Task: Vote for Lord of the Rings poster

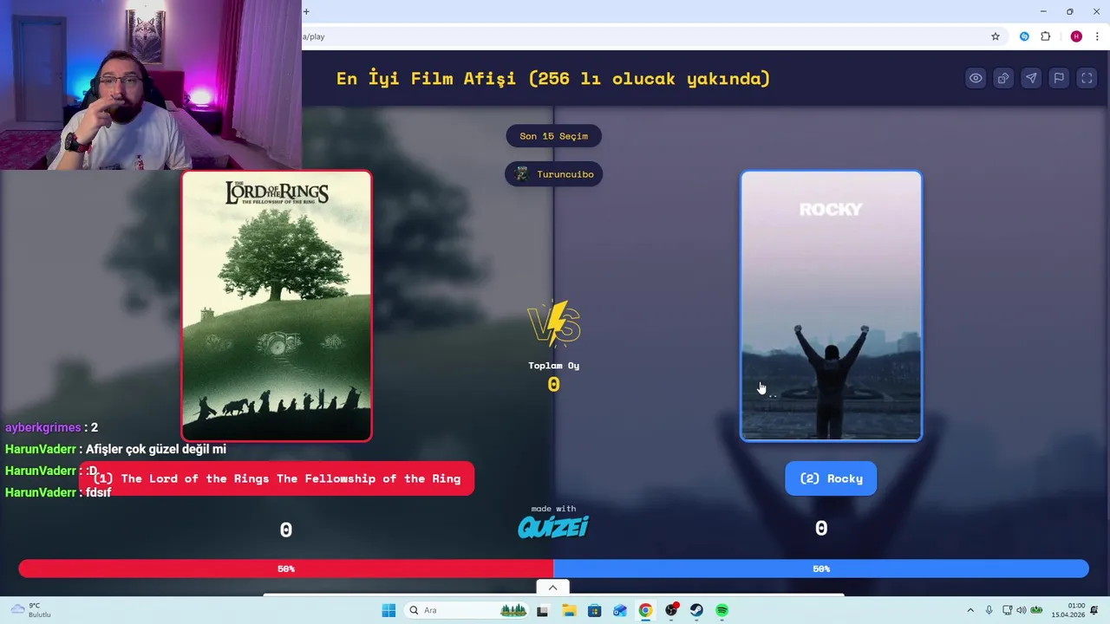Action: click(277, 306)
